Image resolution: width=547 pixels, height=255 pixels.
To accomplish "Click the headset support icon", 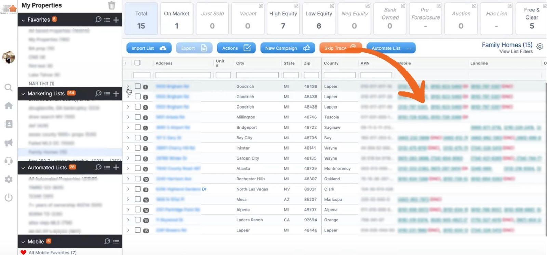I will 9,161.
